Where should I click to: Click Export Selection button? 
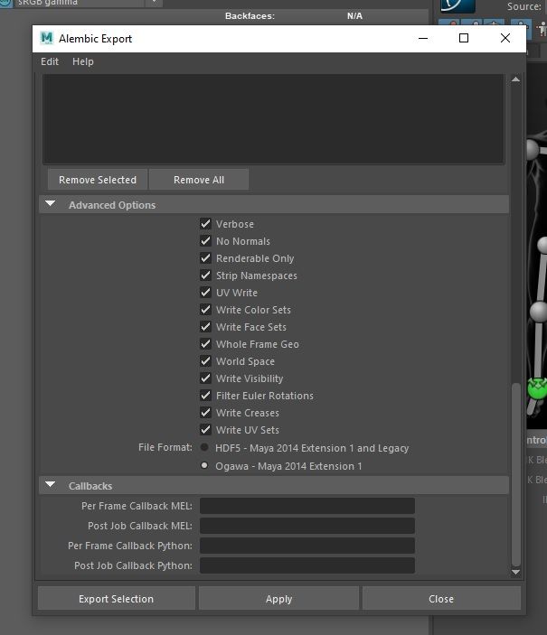[117, 598]
